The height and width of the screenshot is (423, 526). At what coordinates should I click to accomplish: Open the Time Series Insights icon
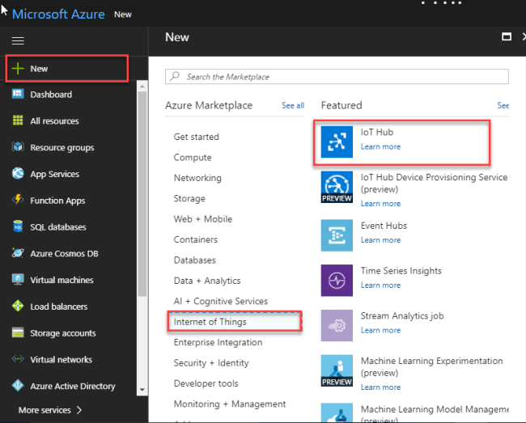tap(334, 278)
